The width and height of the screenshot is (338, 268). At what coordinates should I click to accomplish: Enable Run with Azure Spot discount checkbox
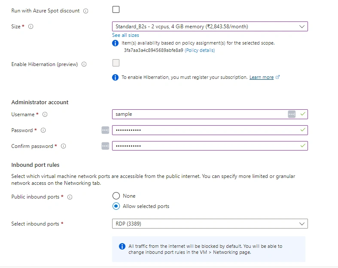[x=116, y=9]
